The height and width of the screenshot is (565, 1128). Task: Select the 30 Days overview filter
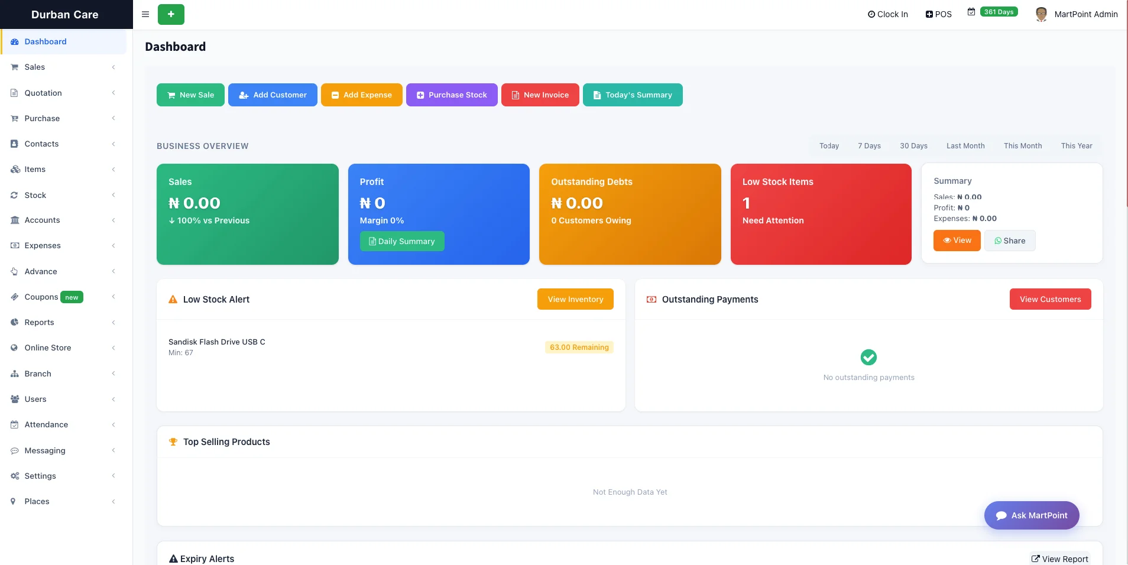[913, 146]
